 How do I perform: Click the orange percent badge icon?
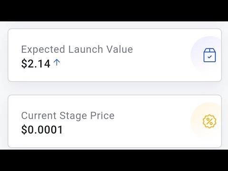click(x=209, y=121)
